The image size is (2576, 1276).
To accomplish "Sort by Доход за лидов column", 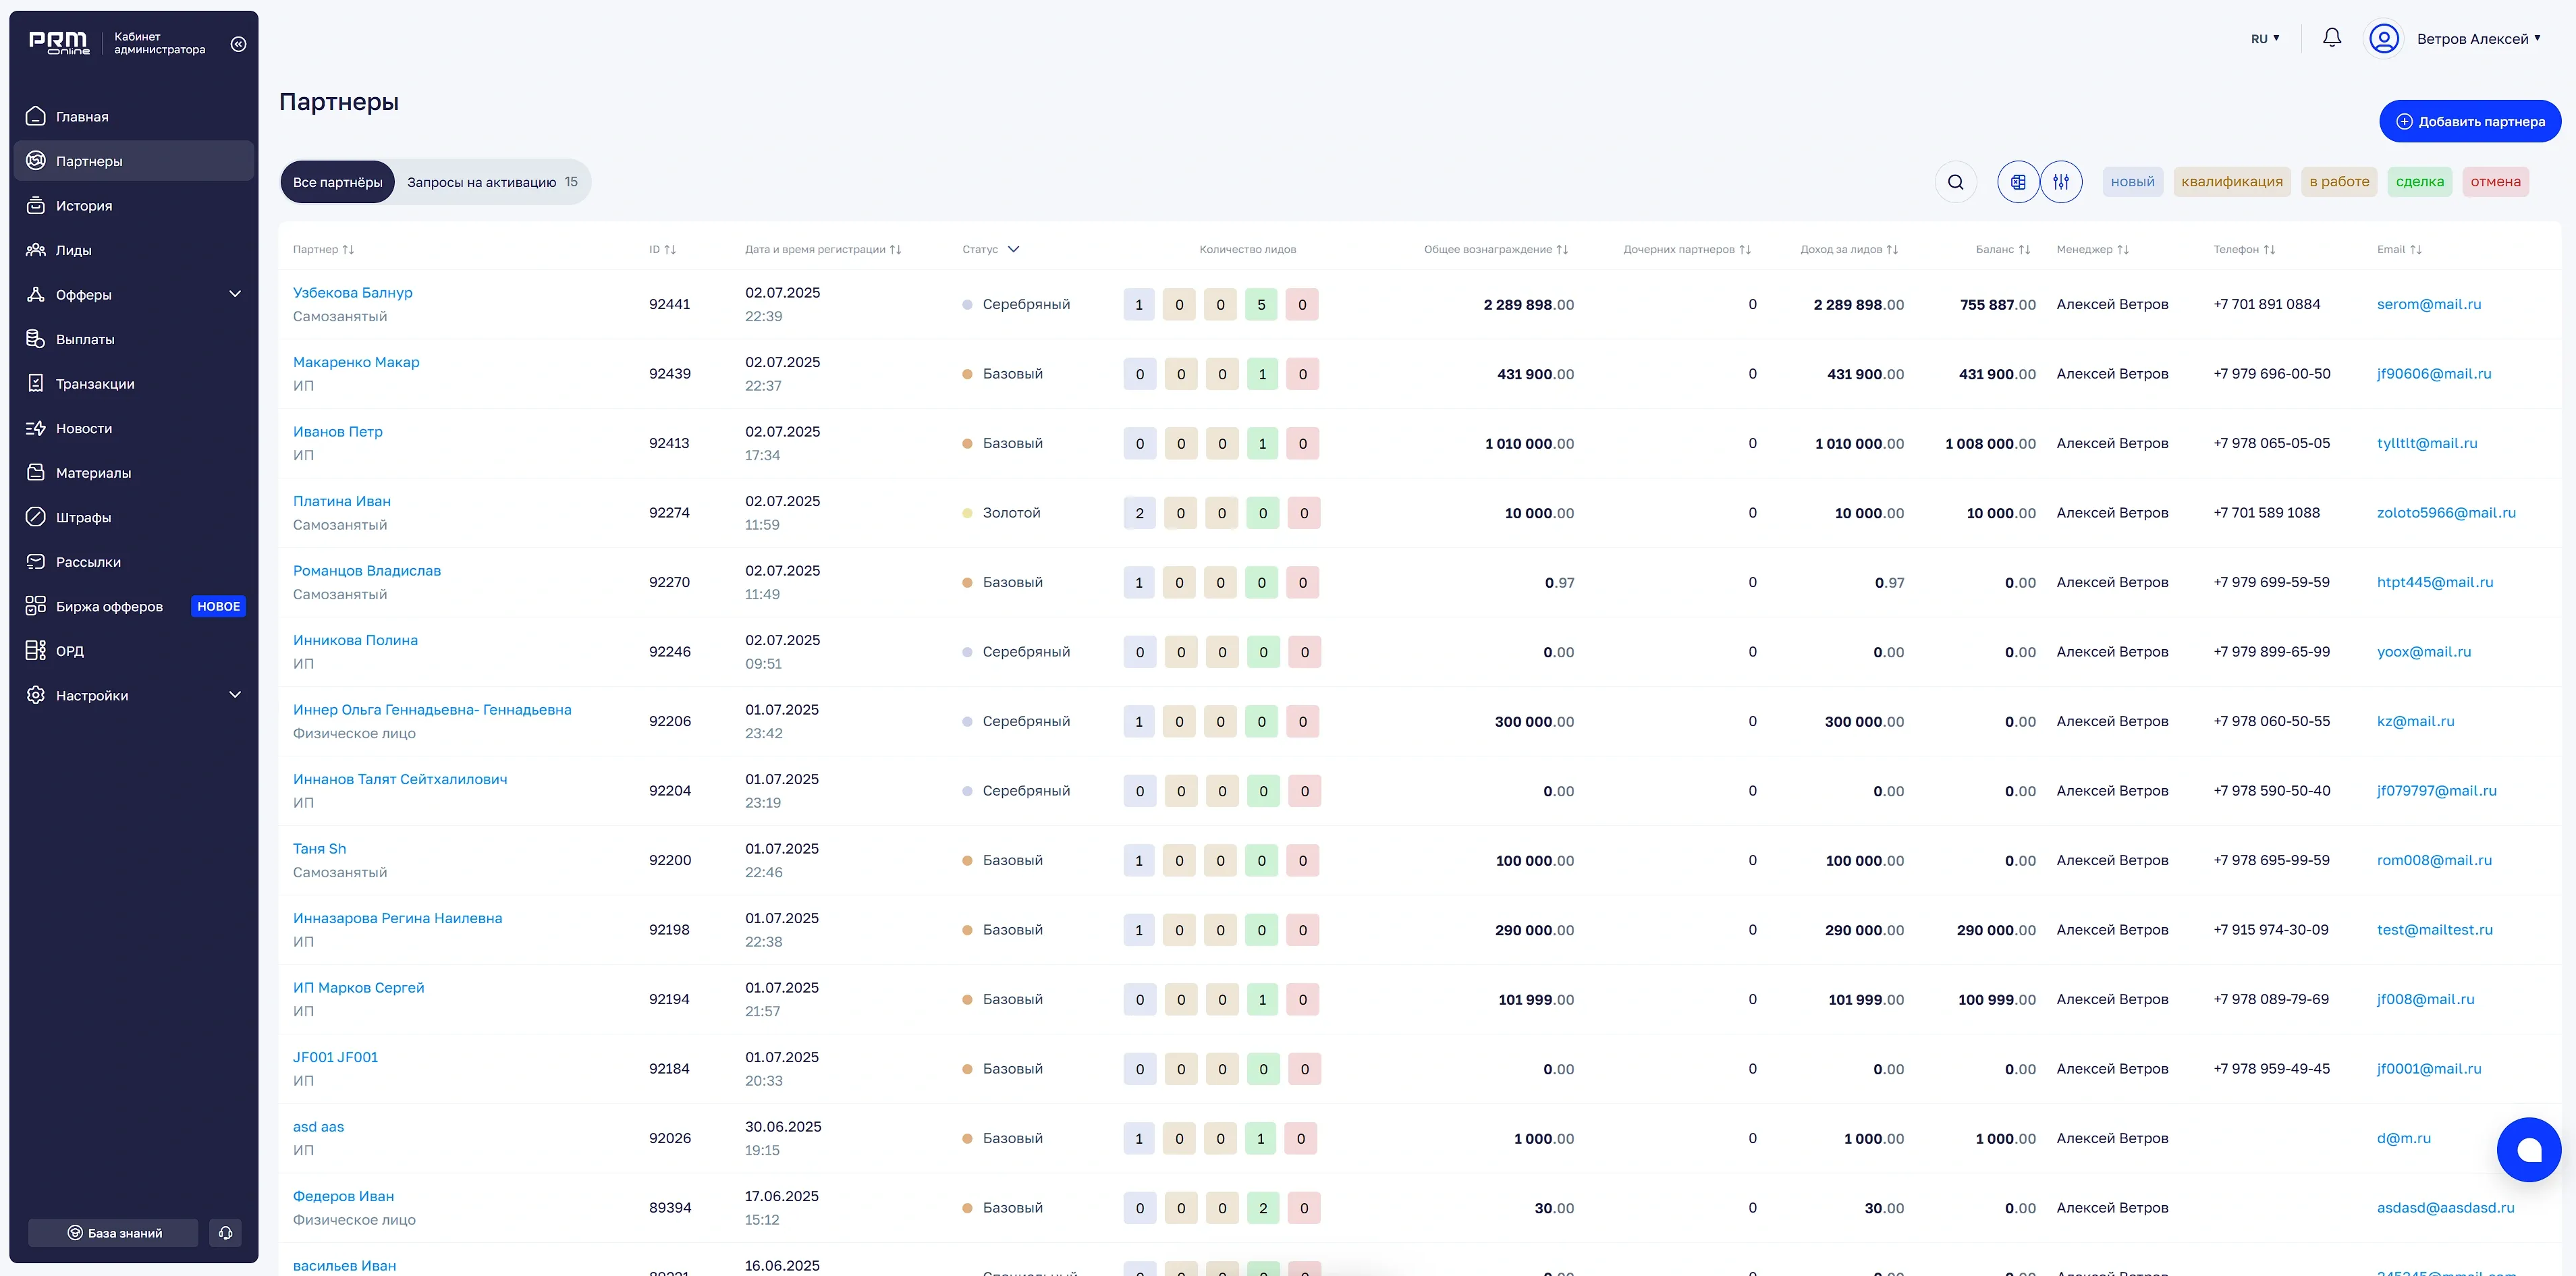I will [x=1892, y=249].
